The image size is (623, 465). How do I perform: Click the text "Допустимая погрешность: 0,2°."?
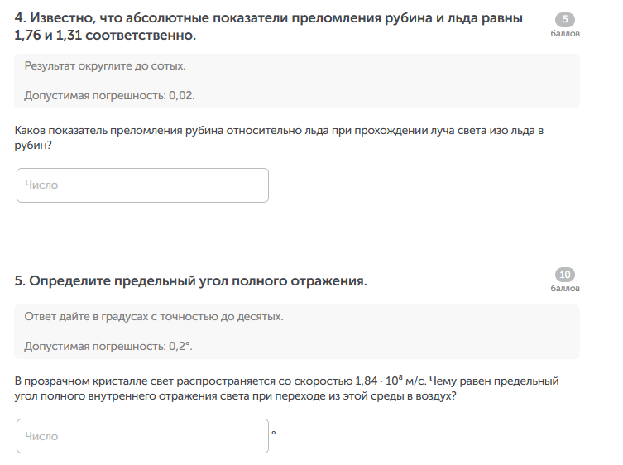point(108,346)
